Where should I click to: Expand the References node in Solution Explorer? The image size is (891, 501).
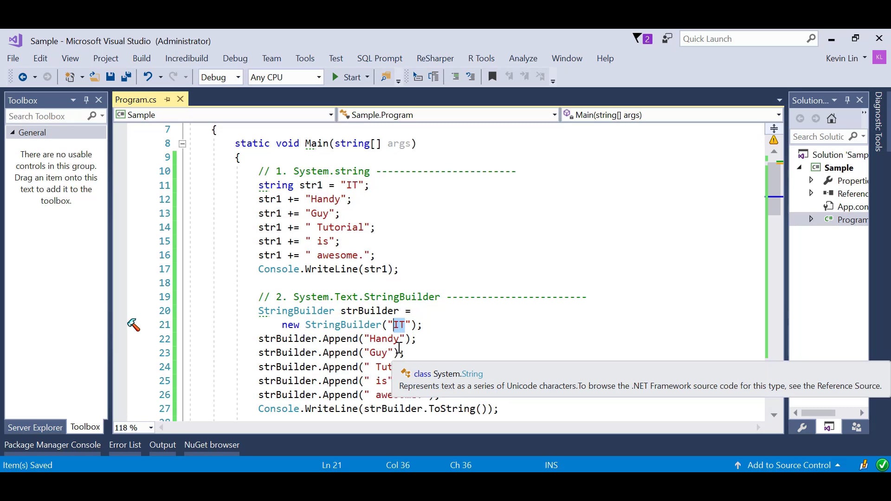(x=812, y=193)
